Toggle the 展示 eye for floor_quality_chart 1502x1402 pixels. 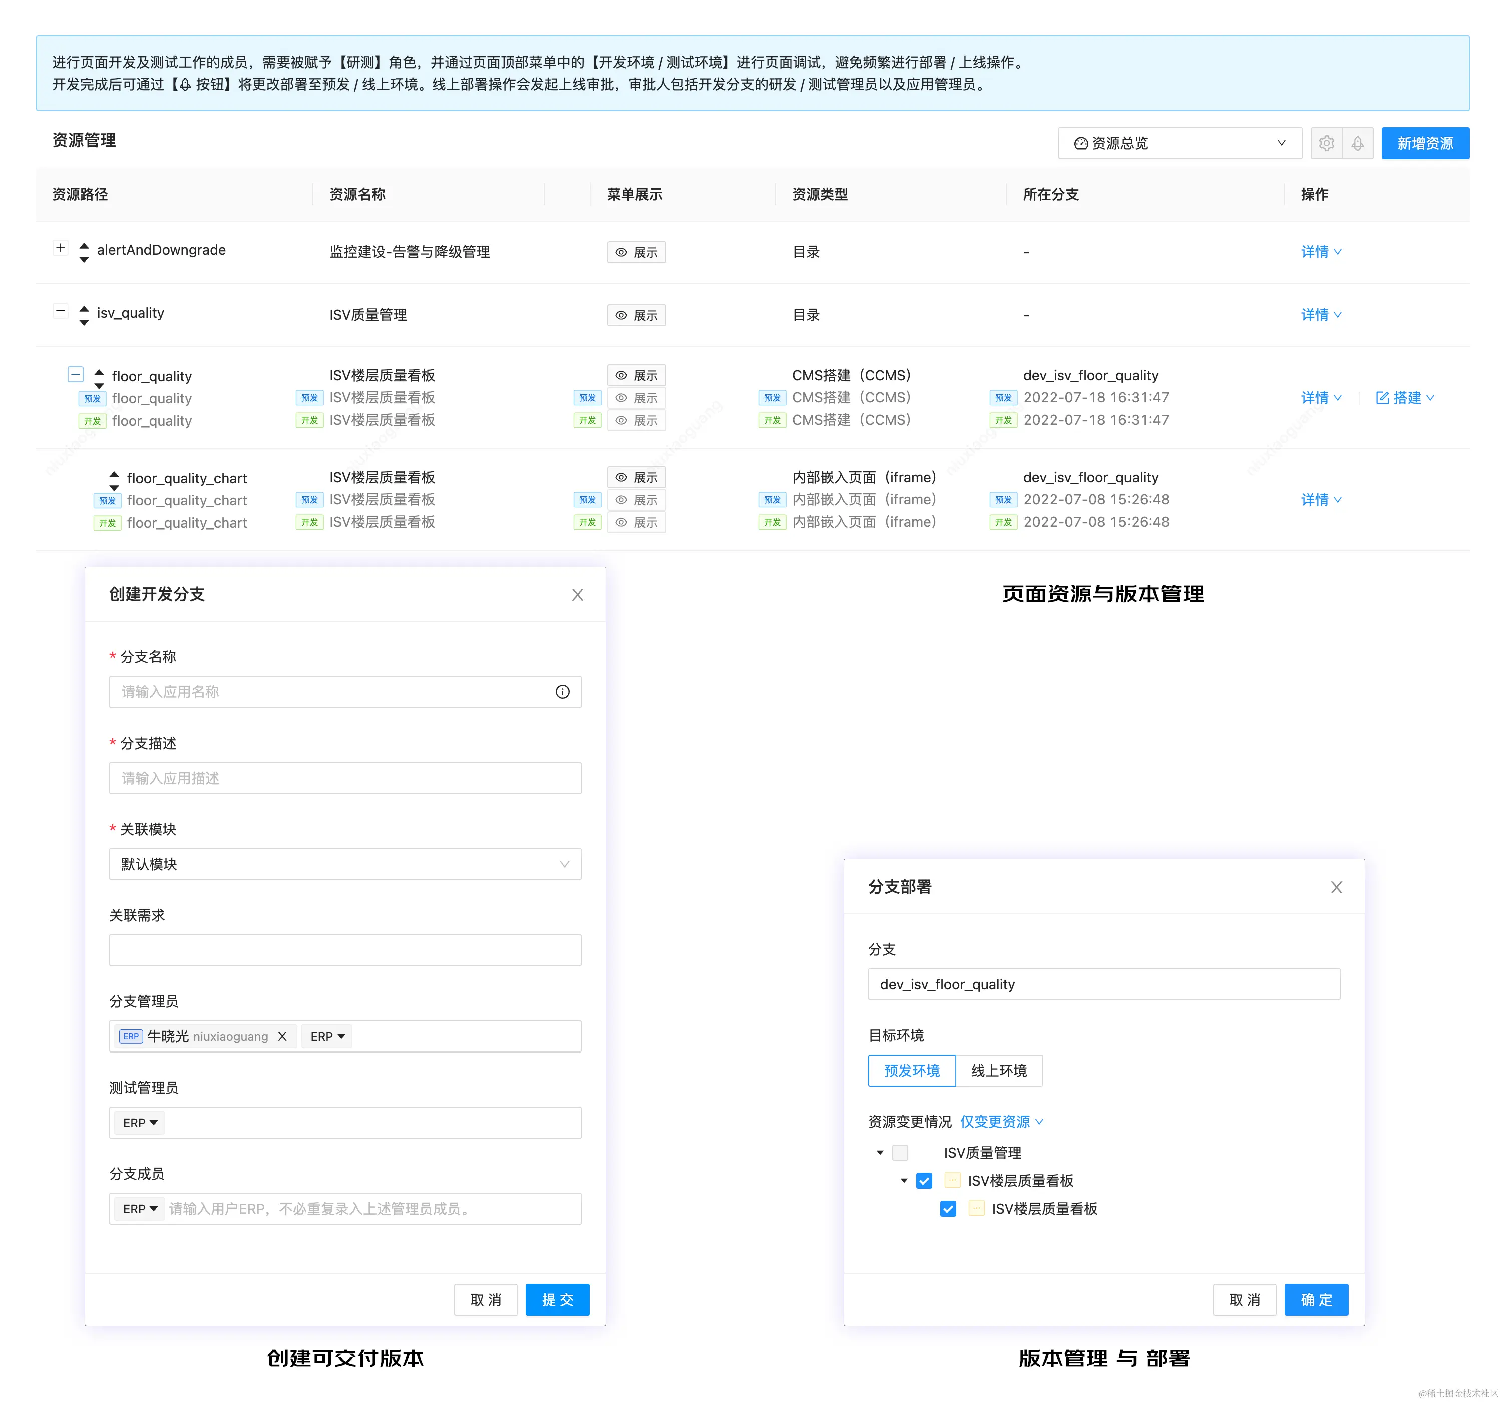(620, 477)
